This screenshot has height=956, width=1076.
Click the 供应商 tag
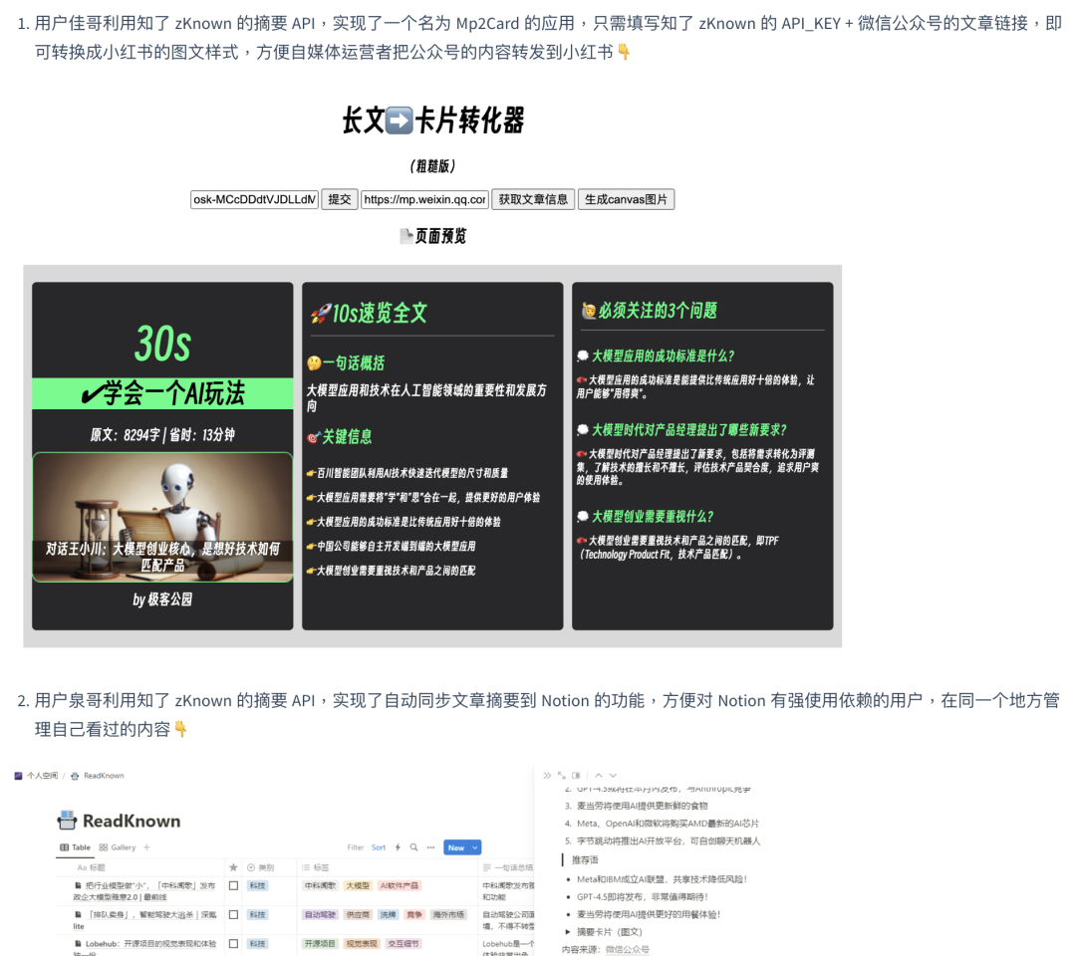click(358, 914)
